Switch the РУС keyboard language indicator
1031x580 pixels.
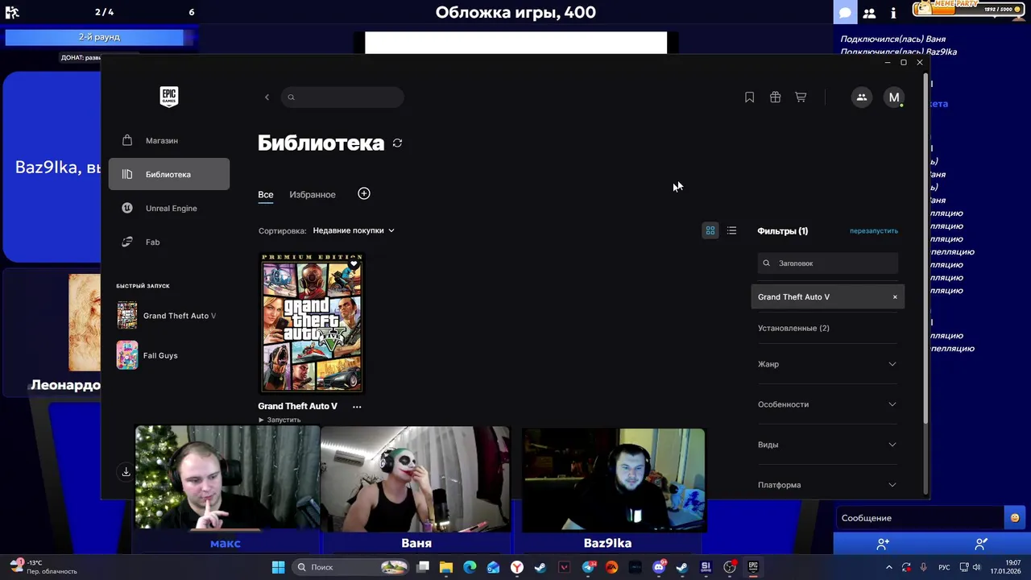[x=944, y=567]
